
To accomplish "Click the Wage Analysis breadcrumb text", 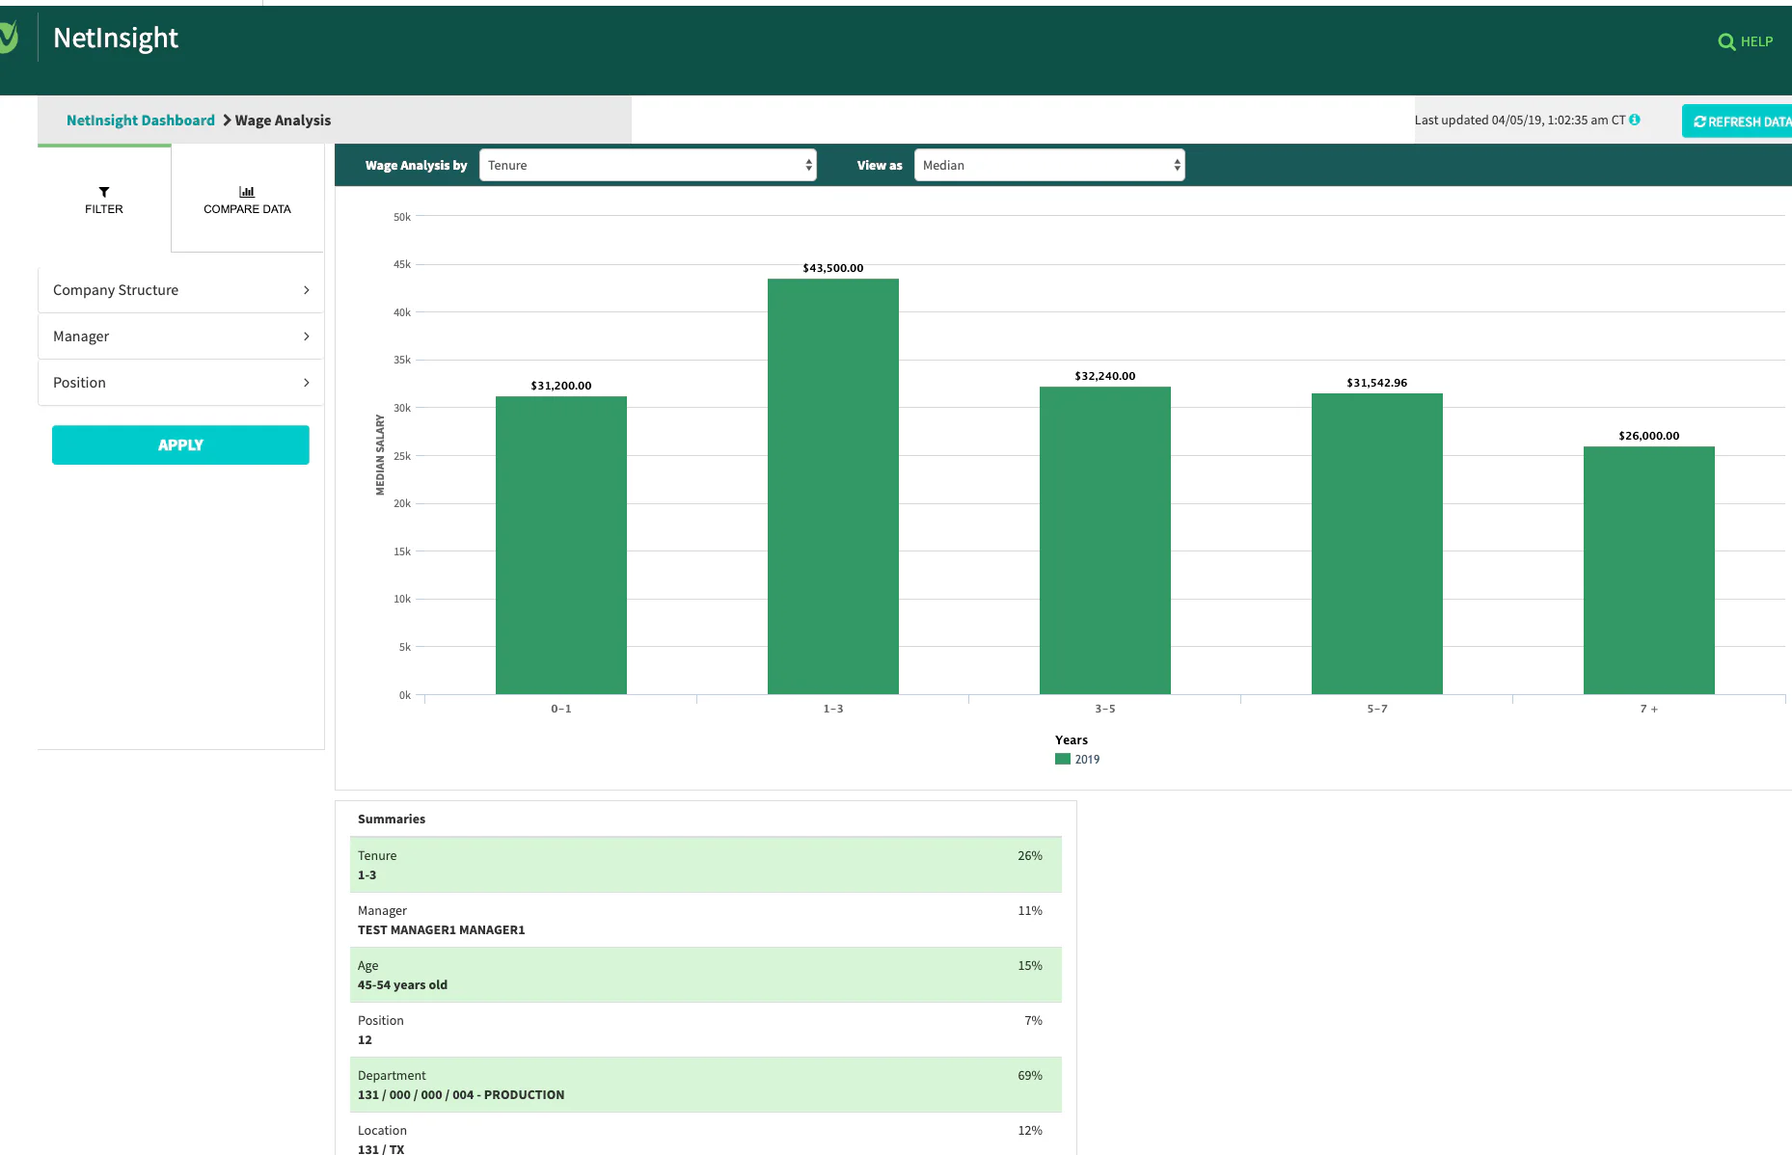I will click(x=283, y=121).
